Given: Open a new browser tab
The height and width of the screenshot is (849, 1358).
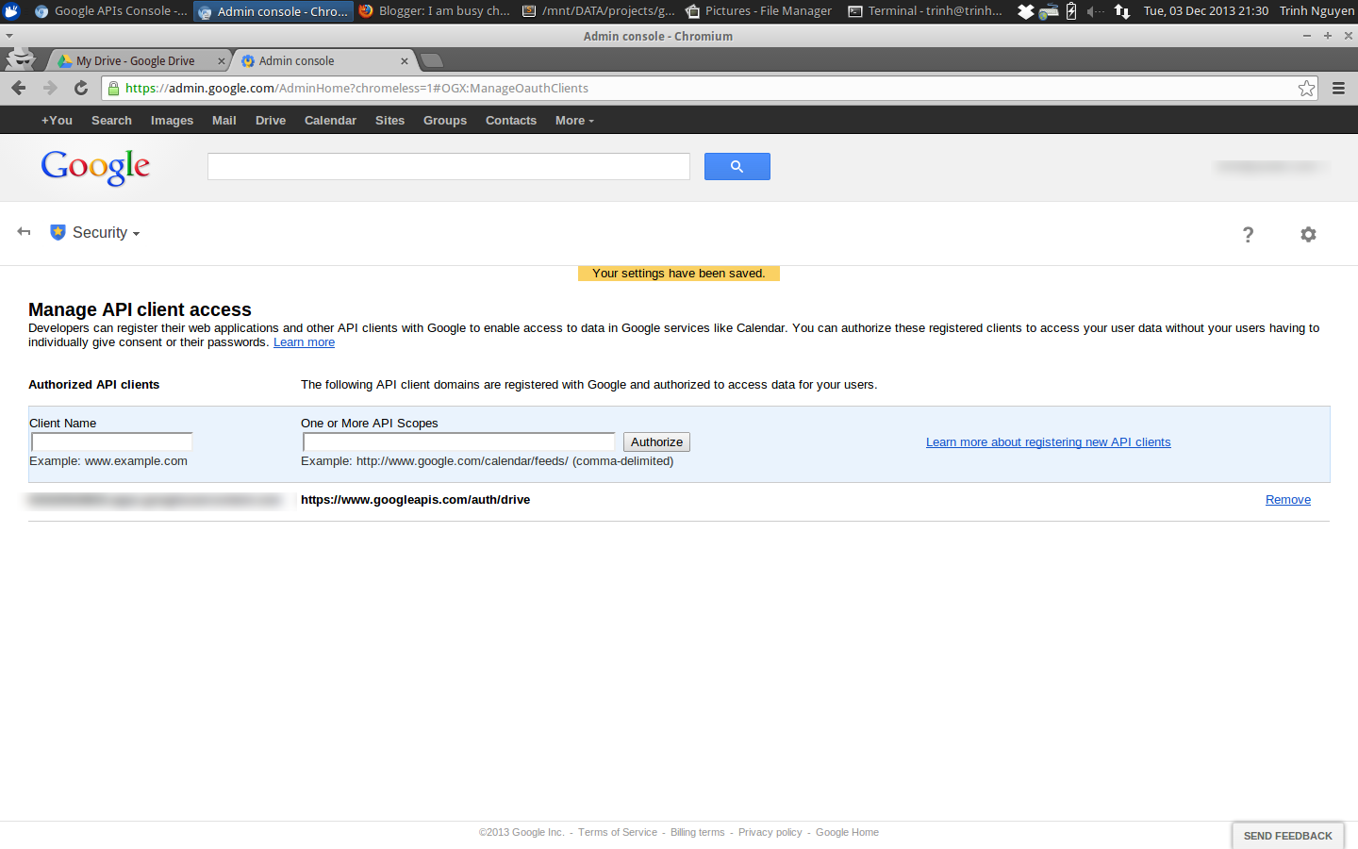Looking at the screenshot, I should [432, 60].
